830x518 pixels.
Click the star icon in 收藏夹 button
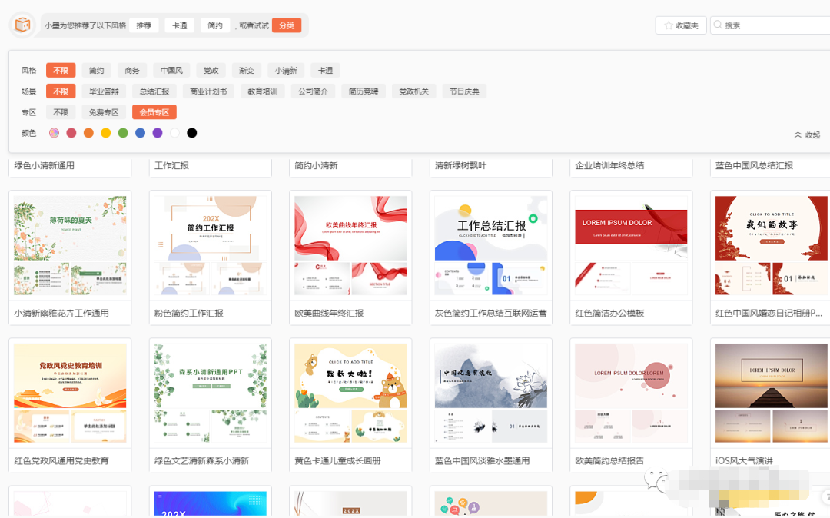[668, 25]
